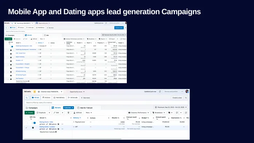Expand Opportunity score dropdown in bottom window
The width and height of the screenshot is (254, 143).
(x=77, y=92)
